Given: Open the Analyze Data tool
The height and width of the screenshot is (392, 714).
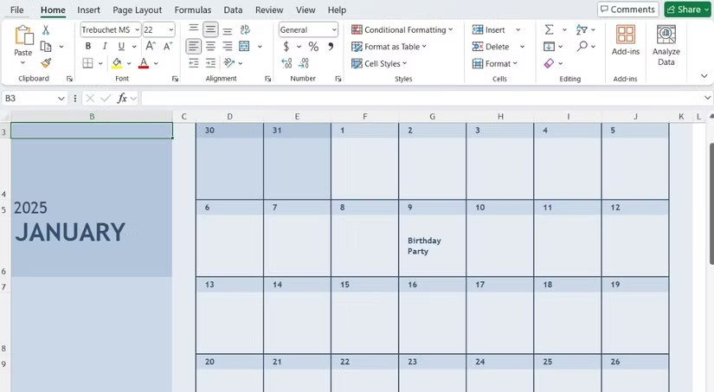Looking at the screenshot, I should [x=666, y=45].
